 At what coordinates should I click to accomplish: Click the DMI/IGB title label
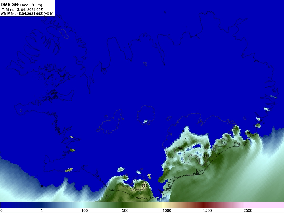point(9,5)
